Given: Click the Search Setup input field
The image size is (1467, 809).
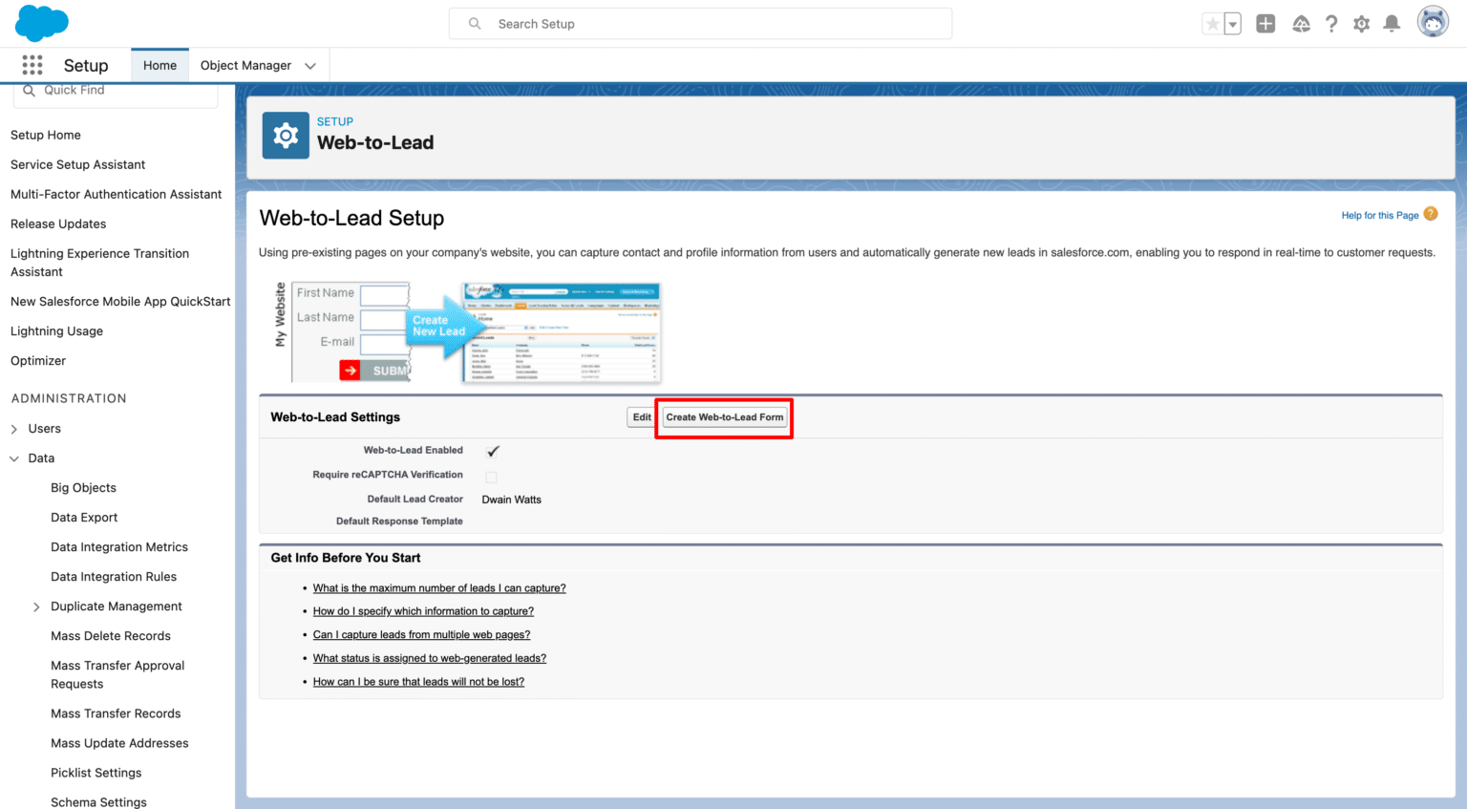Looking at the screenshot, I should point(700,24).
